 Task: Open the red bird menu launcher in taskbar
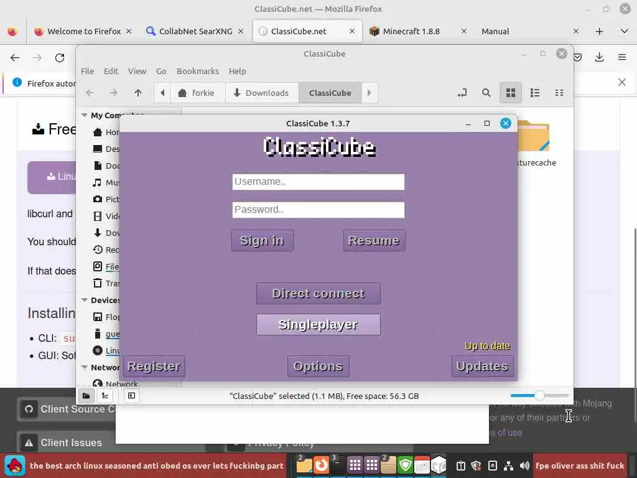click(15, 466)
